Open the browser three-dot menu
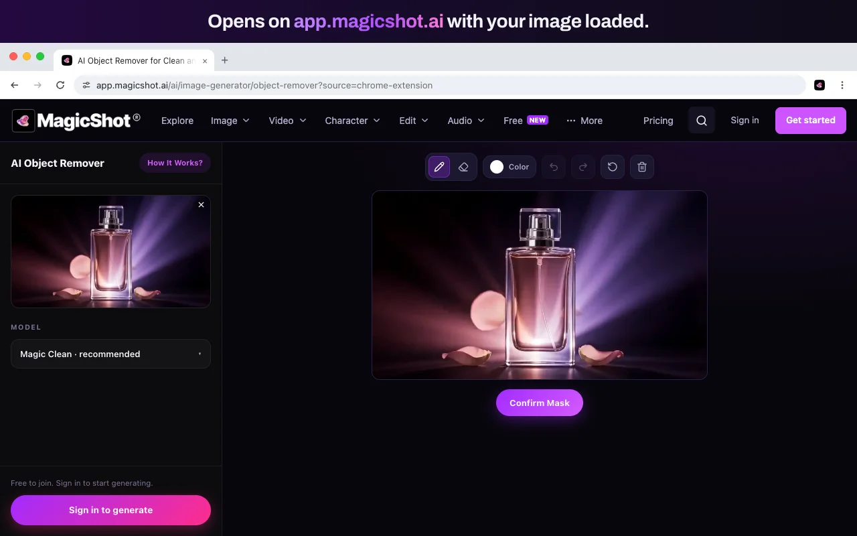Viewport: 857px width, 536px height. tap(842, 85)
